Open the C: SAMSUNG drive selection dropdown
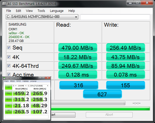The height and width of the screenshot is (123, 155). click(x=42, y=17)
